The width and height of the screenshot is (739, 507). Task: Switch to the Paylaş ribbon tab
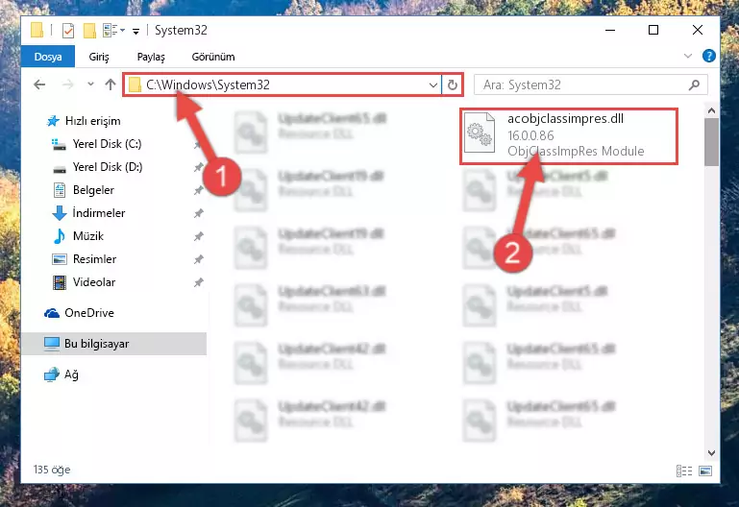tap(151, 57)
